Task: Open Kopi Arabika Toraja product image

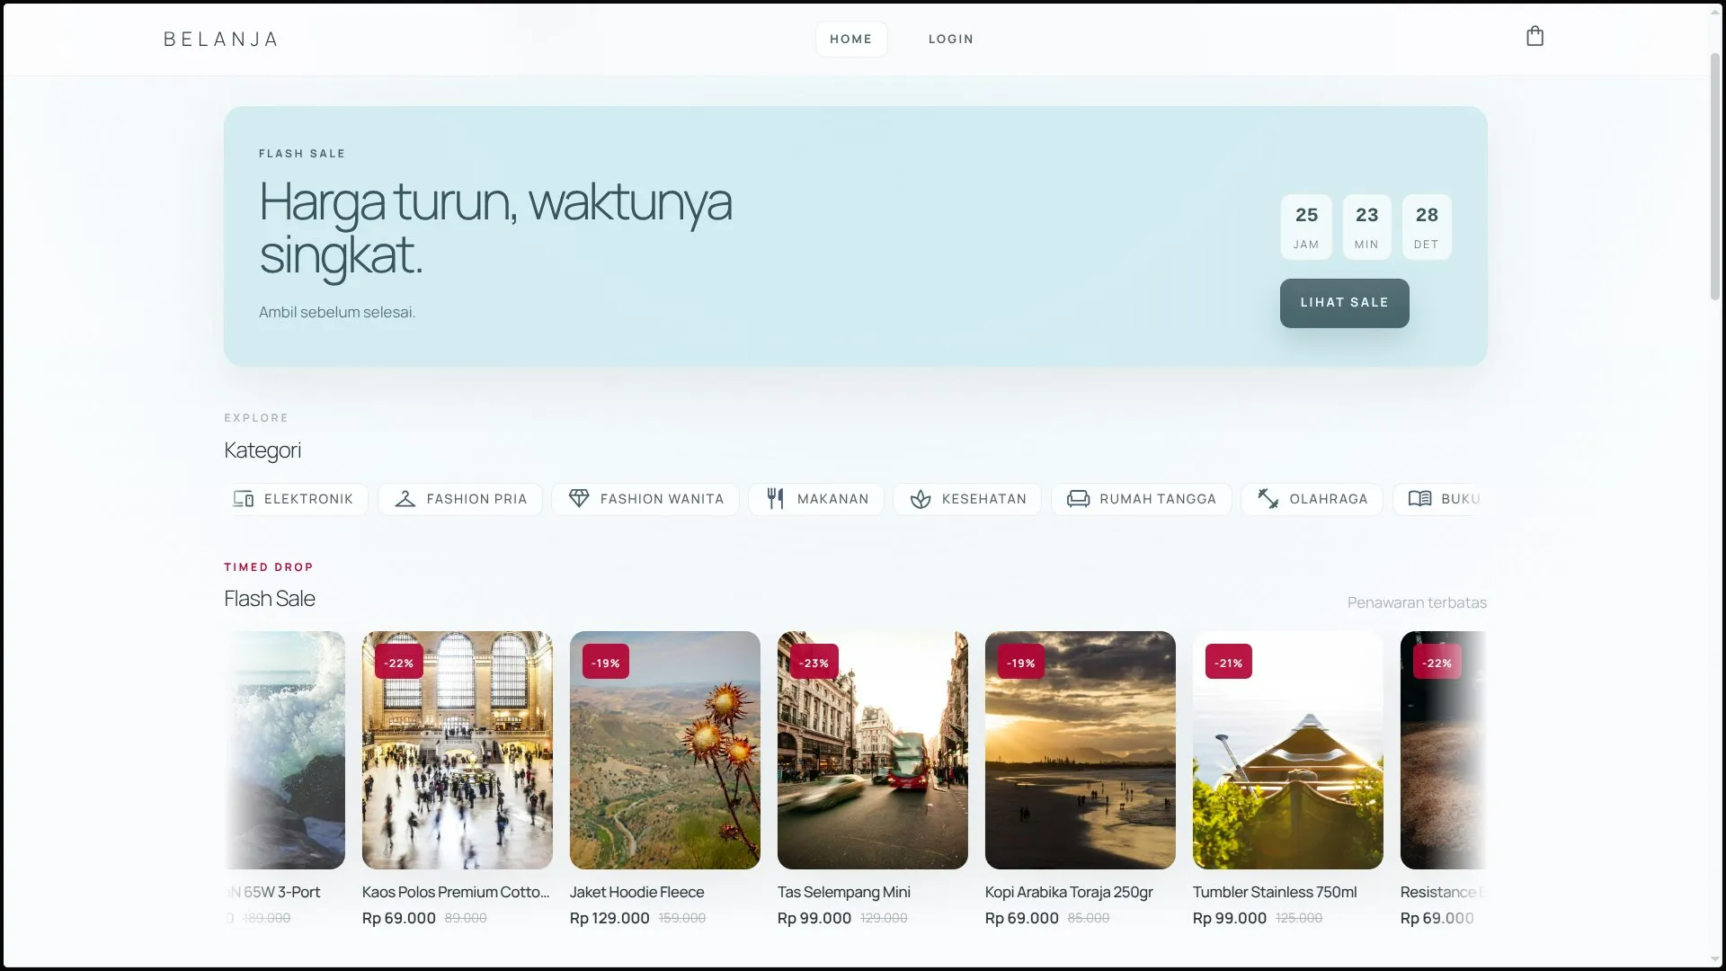Action: pyautogui.click(x=1081, y=750)
